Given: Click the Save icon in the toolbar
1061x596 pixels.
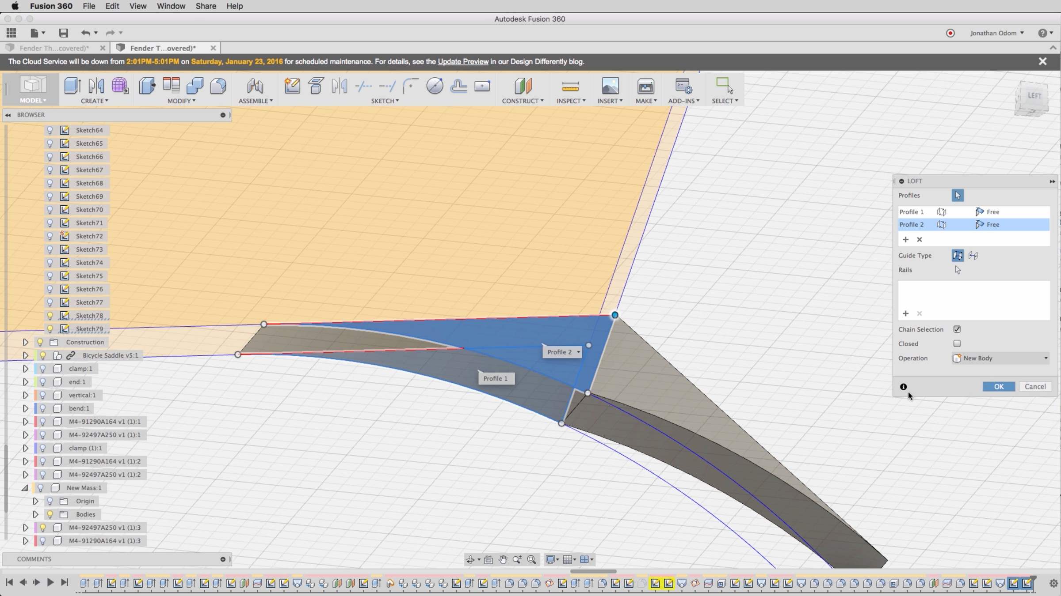Looking at the screenshot, I should (63, 33).
